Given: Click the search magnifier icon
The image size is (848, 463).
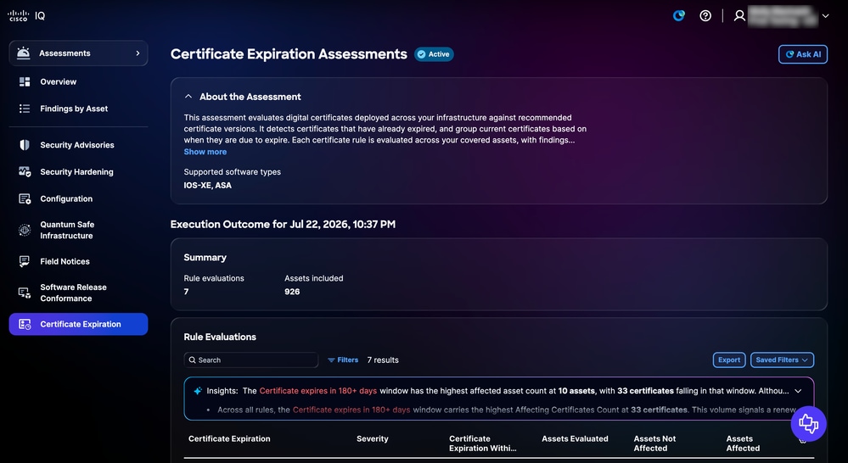Looking at the screenshot, I should [x=192, y=360].
